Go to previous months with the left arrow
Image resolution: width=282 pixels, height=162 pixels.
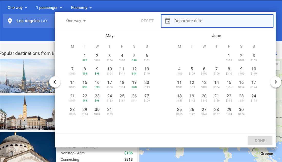pos(55,82)
